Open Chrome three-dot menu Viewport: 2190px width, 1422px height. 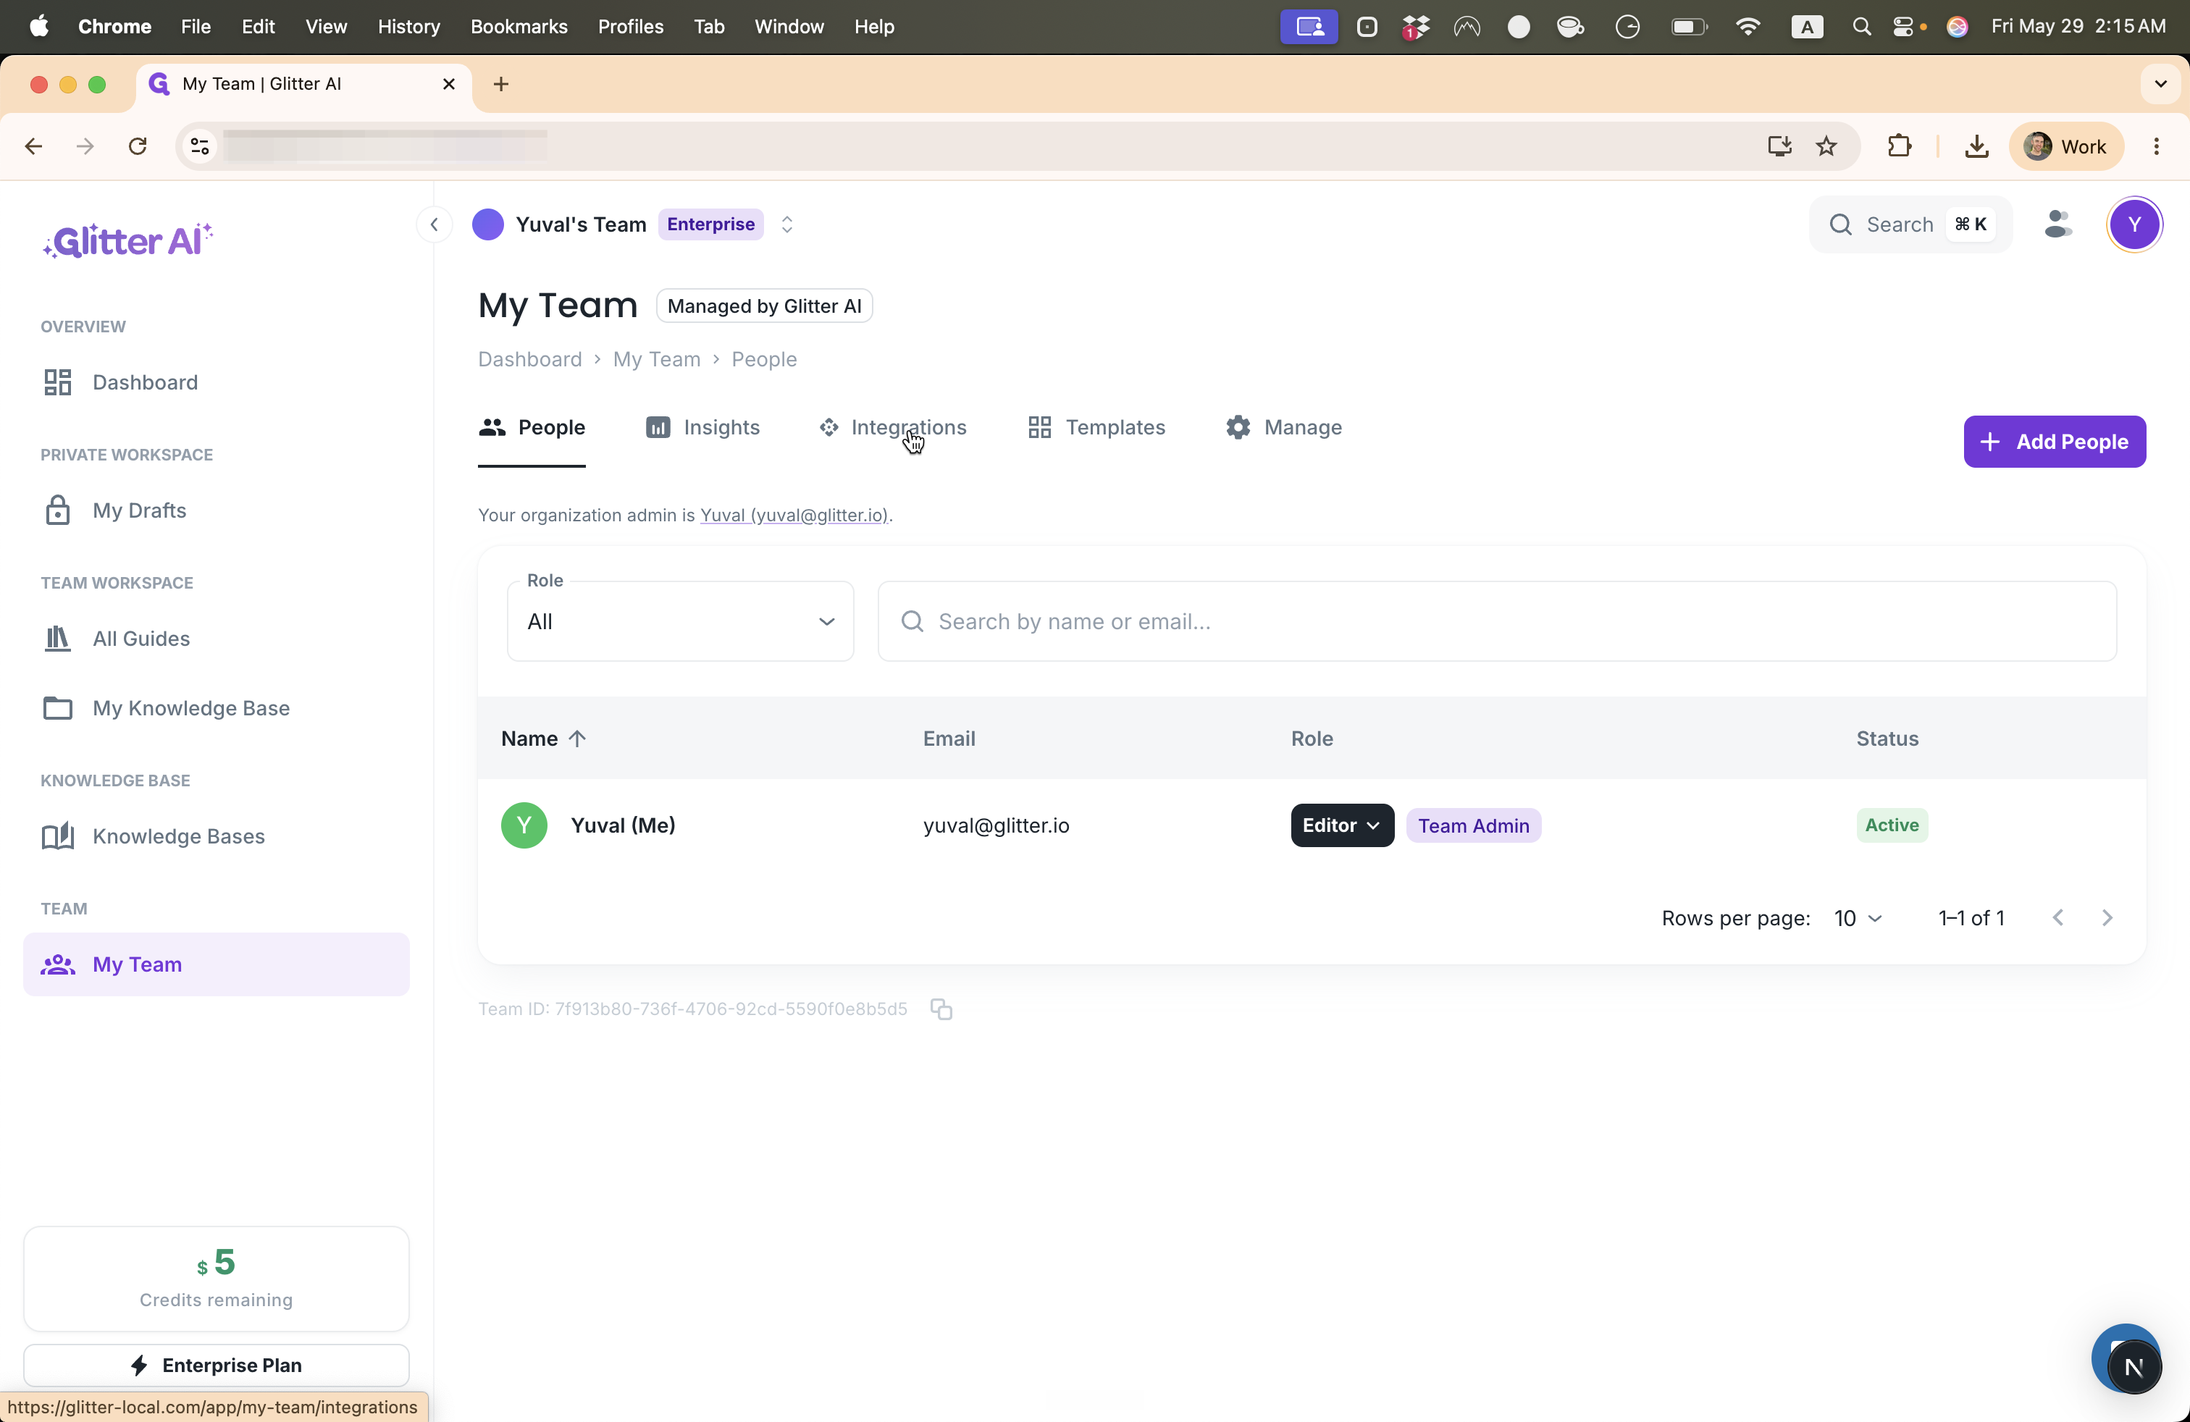pos(2156,146)
